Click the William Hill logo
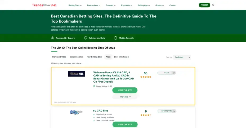This screenshot has height=128, width=246. [77, 74]
